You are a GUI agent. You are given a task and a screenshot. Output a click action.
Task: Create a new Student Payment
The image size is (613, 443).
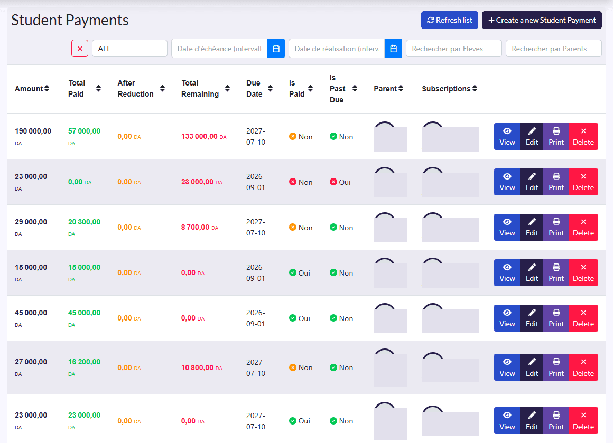click(x=542, y=20)
